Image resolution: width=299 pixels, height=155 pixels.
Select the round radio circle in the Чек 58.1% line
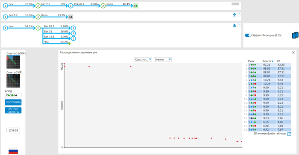click(x=238, y=26)
